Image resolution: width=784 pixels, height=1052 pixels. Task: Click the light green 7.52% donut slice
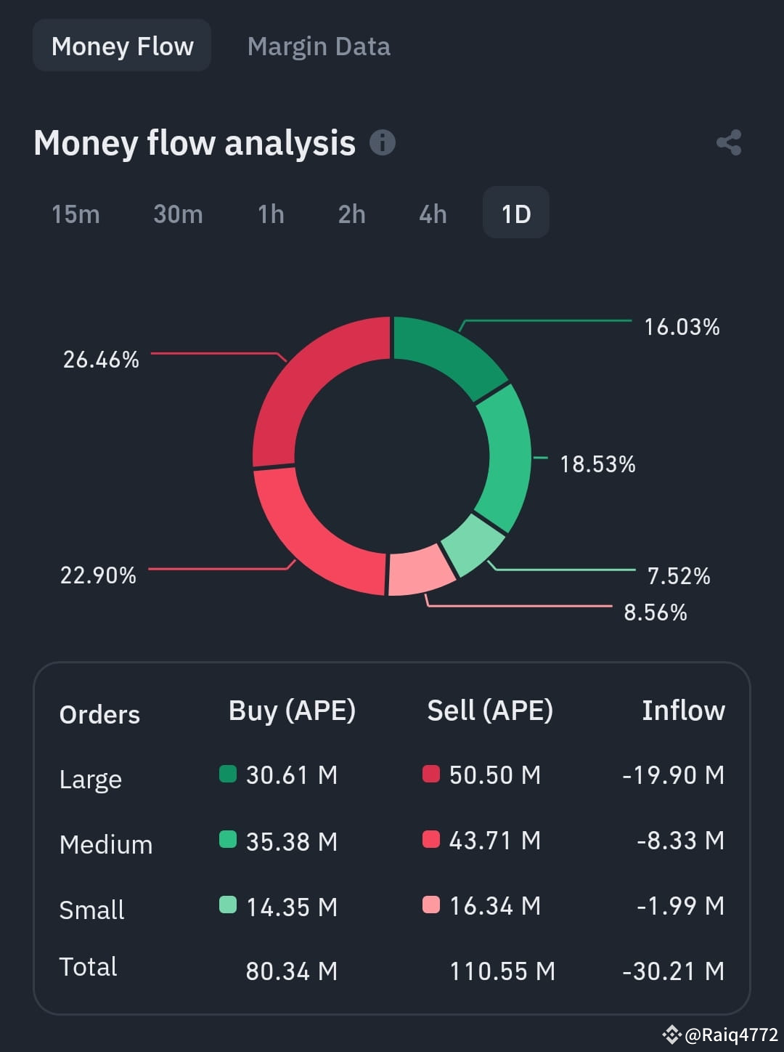[473, 543]
